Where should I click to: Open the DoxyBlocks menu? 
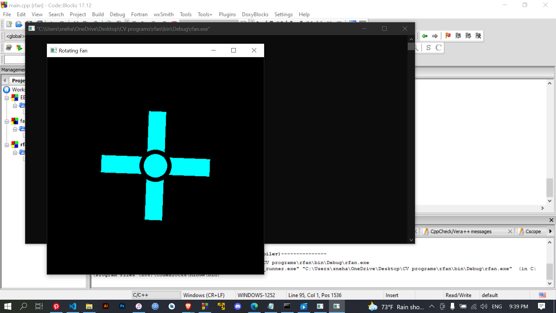click(255, 14)
